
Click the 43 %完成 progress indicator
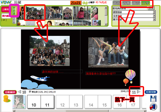101,2
